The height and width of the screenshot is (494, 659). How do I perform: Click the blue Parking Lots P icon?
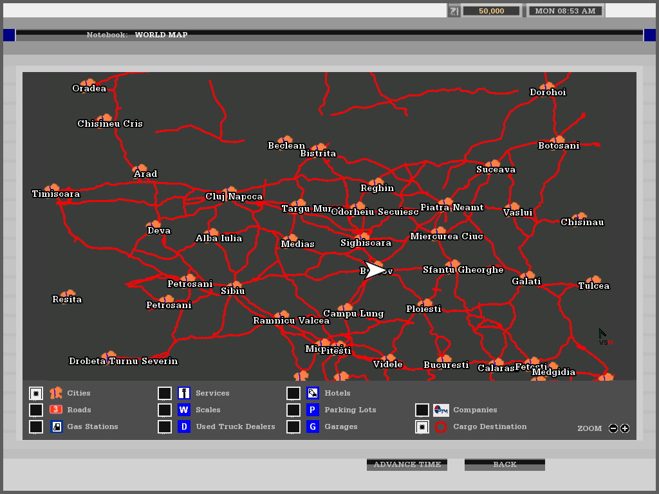pyautogui.click(x=313, y=410)
